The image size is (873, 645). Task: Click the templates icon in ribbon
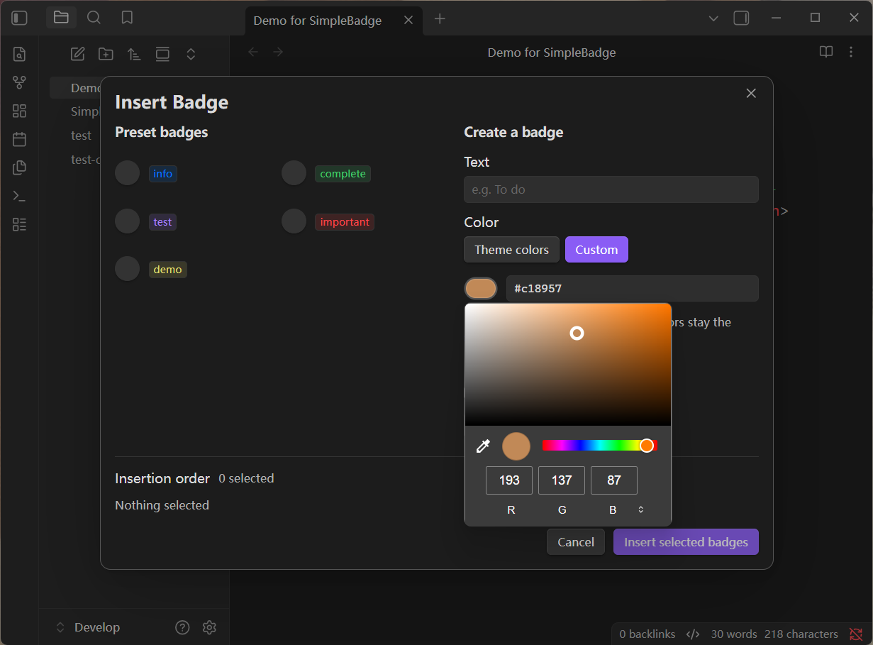19,167
